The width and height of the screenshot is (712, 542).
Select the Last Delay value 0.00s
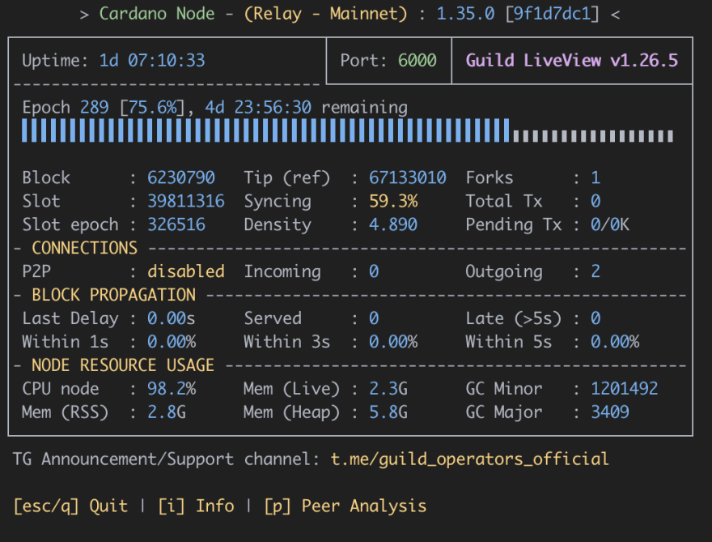172,318
